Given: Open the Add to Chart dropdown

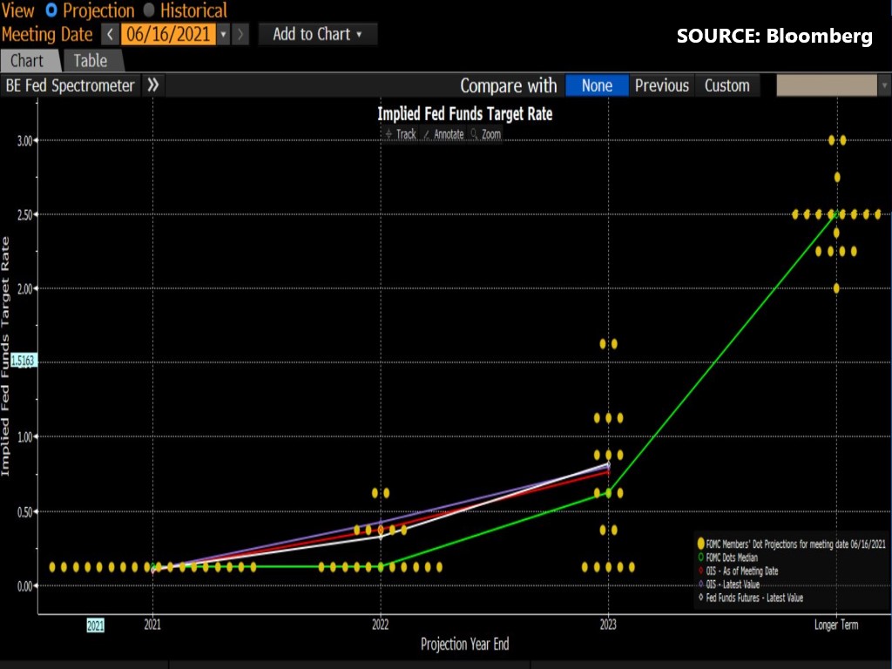Looking at the screenshot, I should point(317,34).
